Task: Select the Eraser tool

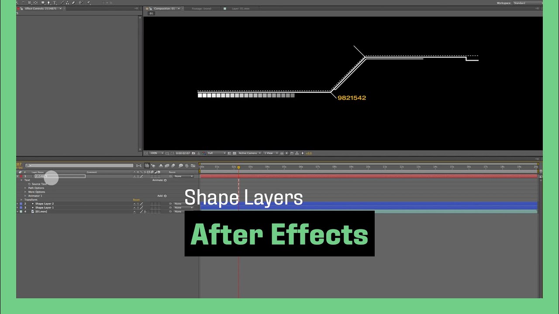Action: [x=73, y=3]
